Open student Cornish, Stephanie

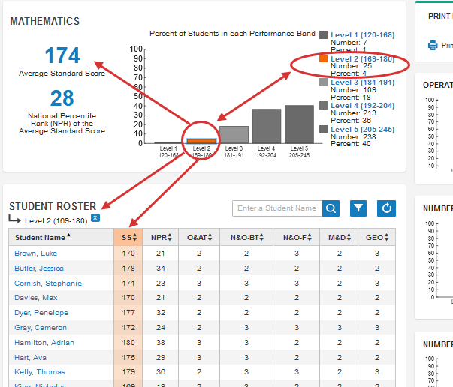click(48, 283)
